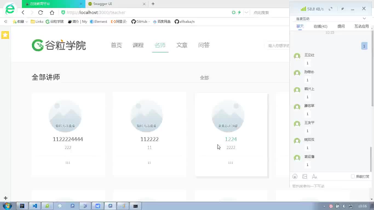Click signal strength bars icon
This screenshot has height=210, width=374.
(303, 9)
